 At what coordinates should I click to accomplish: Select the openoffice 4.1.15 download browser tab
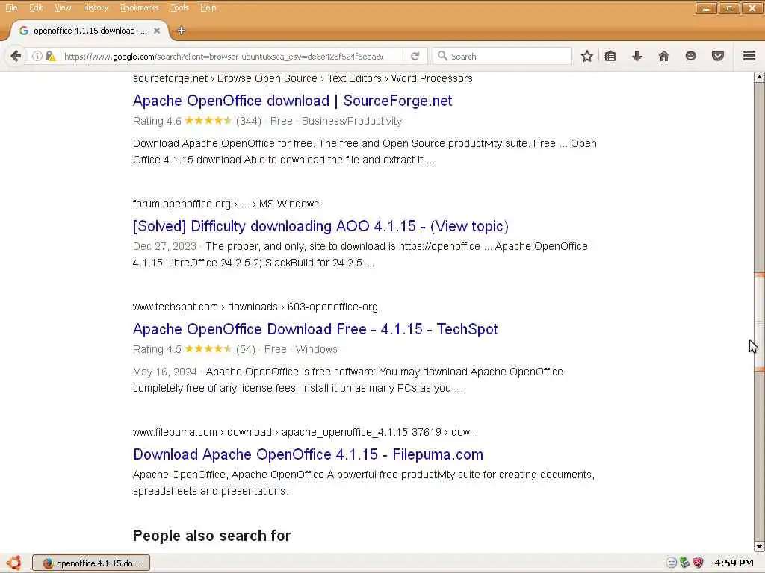[90, 30]
